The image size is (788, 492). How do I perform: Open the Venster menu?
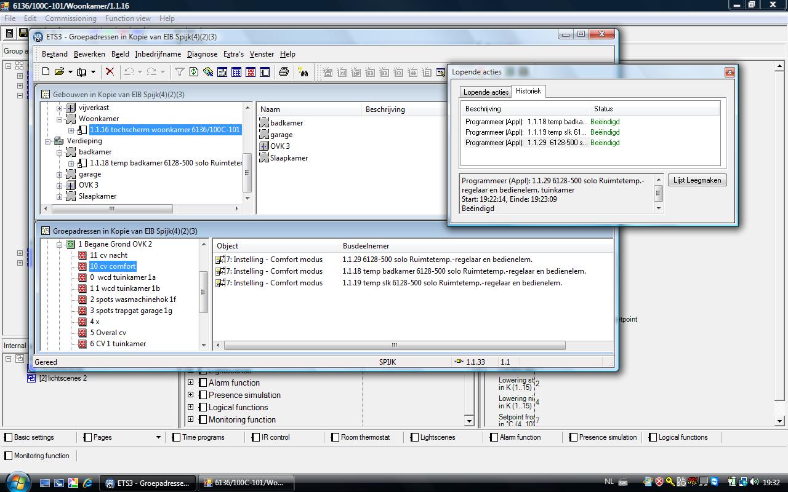click(x=262, y=54)
